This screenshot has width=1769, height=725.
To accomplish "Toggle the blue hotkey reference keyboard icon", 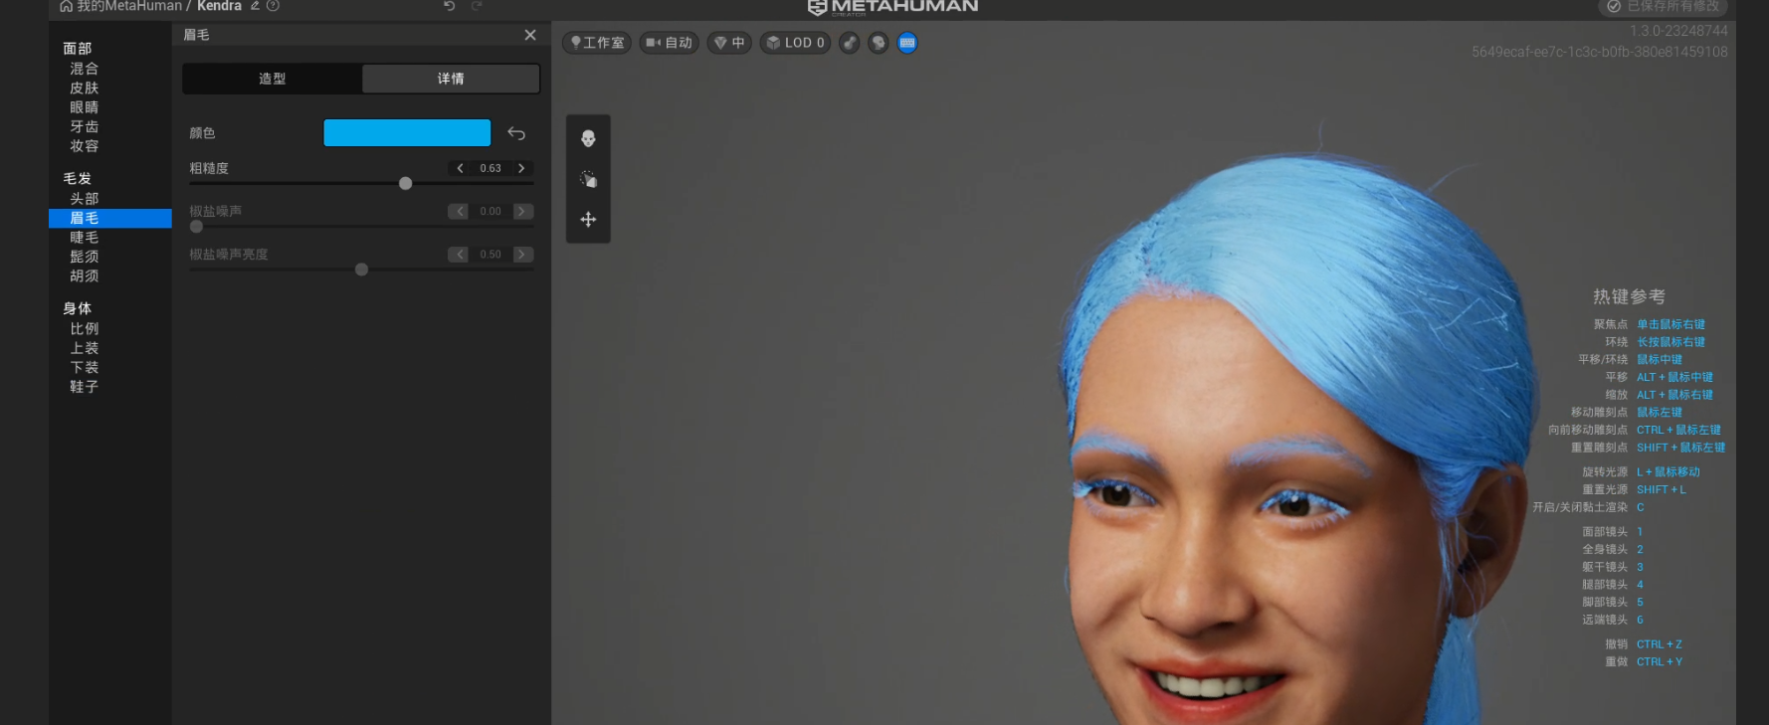I will [907, 43].
